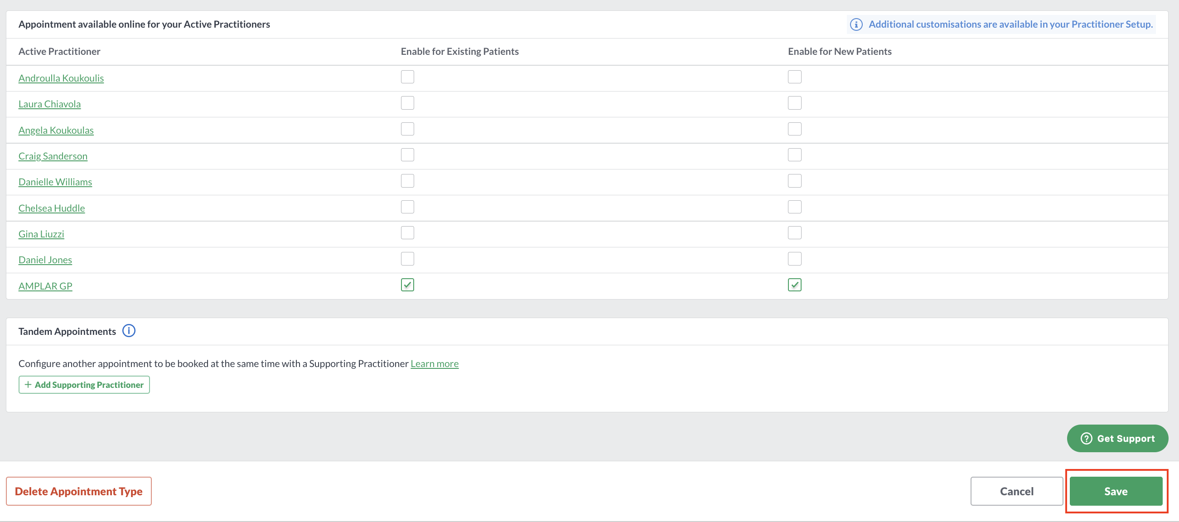Open Laura Chiavola practitioner link
The image size is (1179, 522).
(49, 104)
